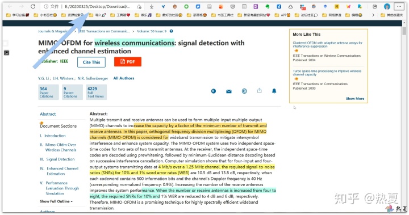Click the blue music note extension icon
The image size is (409, 215).
(x=279, y=6)
